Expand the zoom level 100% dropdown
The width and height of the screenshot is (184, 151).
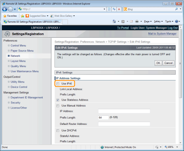point(177,147)
